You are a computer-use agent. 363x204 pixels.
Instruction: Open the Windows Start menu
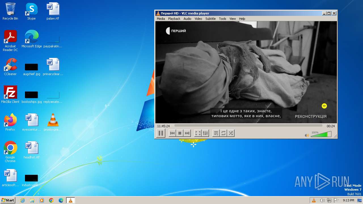tap(8, 200)
